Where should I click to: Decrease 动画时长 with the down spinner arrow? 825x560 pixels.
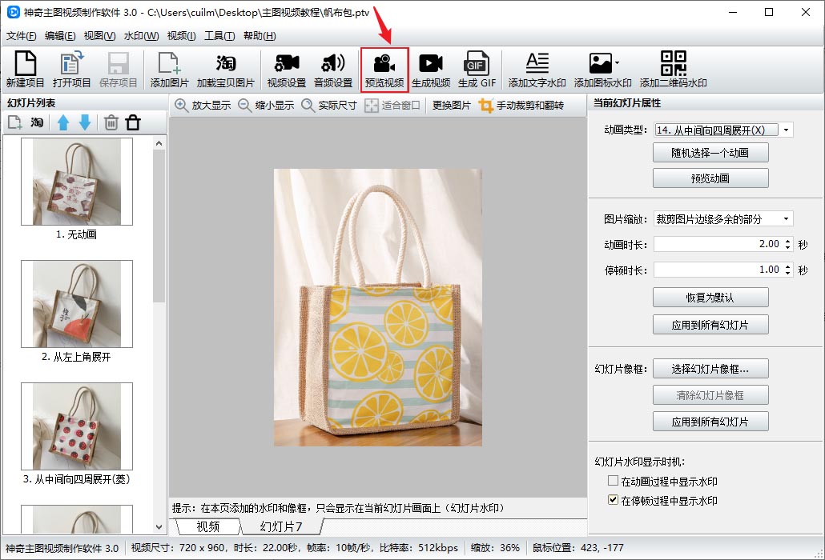pyautogui.click(x=787, y=247)
